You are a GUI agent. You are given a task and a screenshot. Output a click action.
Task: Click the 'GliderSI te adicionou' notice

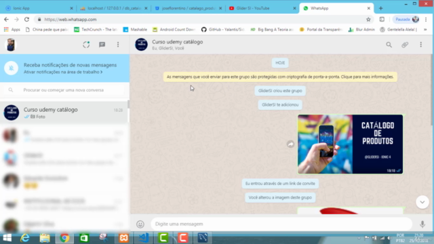(x=280, y=105)
